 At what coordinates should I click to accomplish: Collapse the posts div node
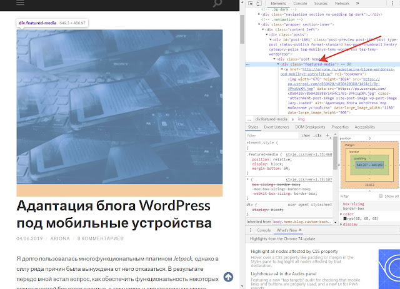tap(267, 35)
